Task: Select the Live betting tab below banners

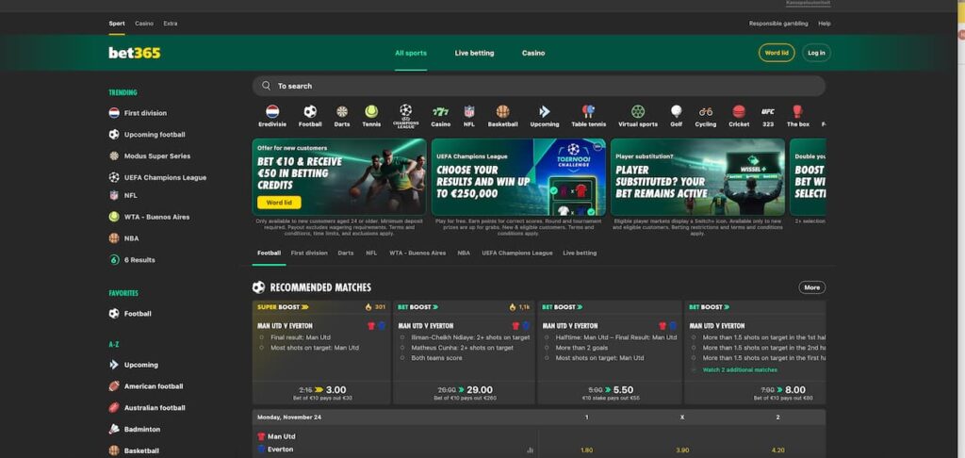Action: (580, 253)
